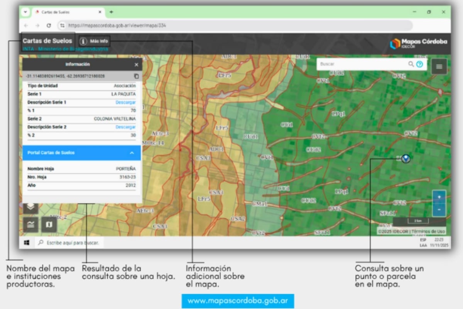Open the search help question icon
The height and width of the screenshot is (309, 463).
(x=420, y=64)
